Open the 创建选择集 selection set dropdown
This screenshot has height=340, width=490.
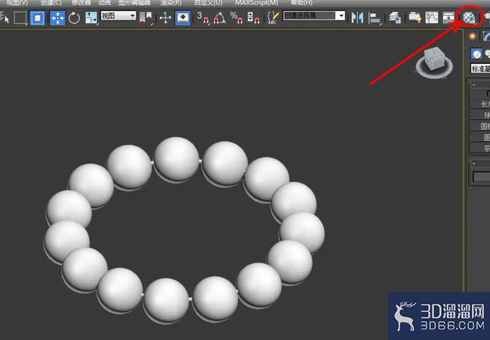(x=314, y=16)
